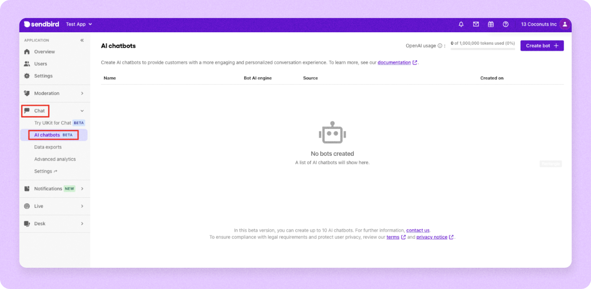Screen dimensions: 591x289
Task: Click the Created on column header
Action: pyautogui.click(x=492, y=78)
